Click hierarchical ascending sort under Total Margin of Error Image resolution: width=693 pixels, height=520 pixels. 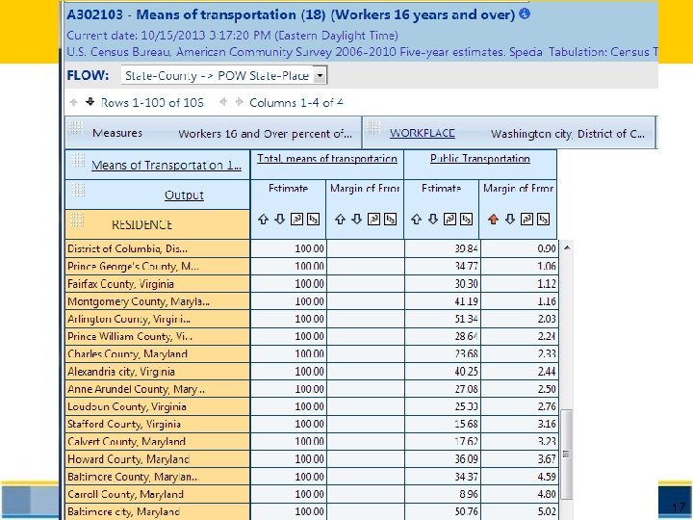[373, 220]
